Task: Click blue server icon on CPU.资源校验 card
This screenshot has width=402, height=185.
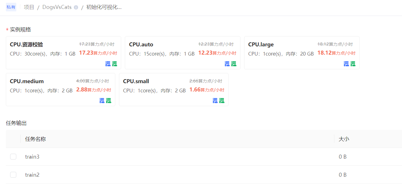Action: coord(108,64)
